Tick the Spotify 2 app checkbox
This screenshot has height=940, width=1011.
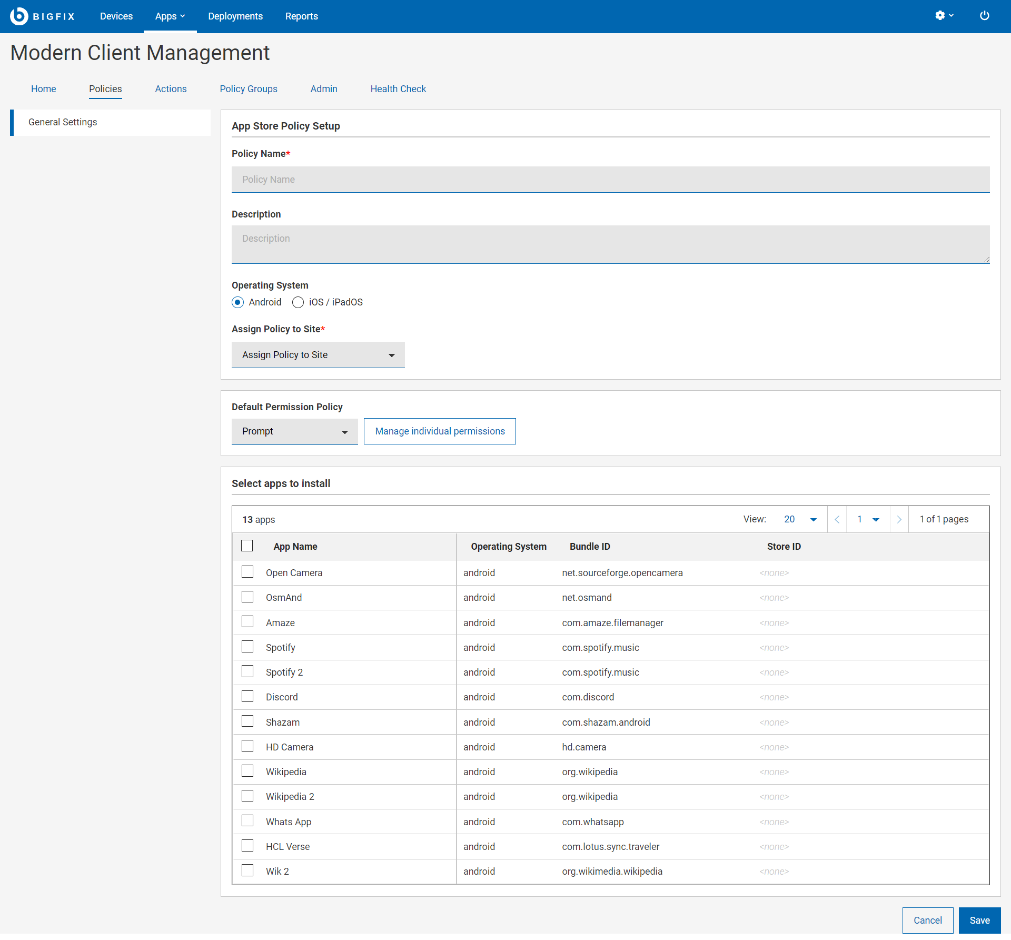pos(247,671)
